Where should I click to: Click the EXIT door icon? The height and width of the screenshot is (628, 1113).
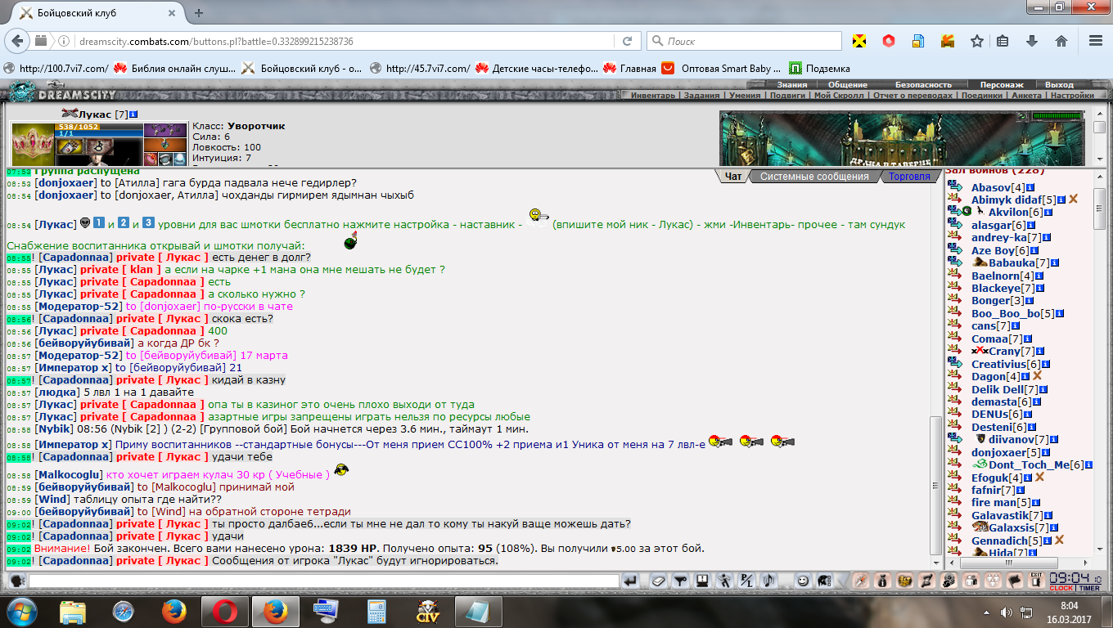point(1036,581)
